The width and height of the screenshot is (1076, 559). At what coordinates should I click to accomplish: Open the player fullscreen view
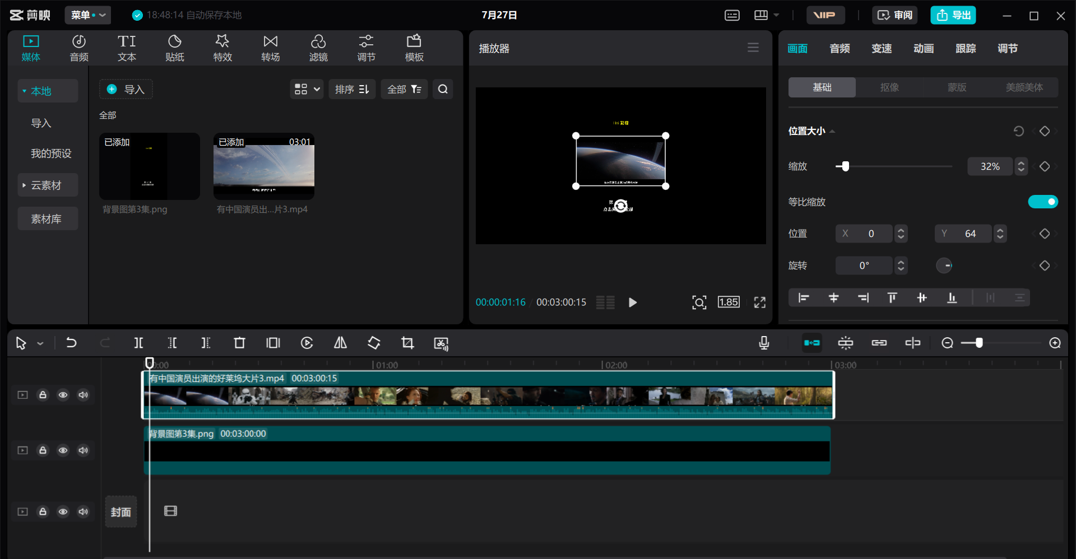point(759,302)
